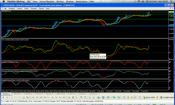175x105 pixels.
Task: Expand the periodicity clock dropdown arrow
Action: (x=105, y=97)
